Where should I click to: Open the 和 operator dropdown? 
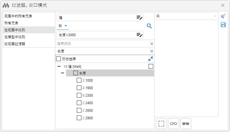coord(63,26)
